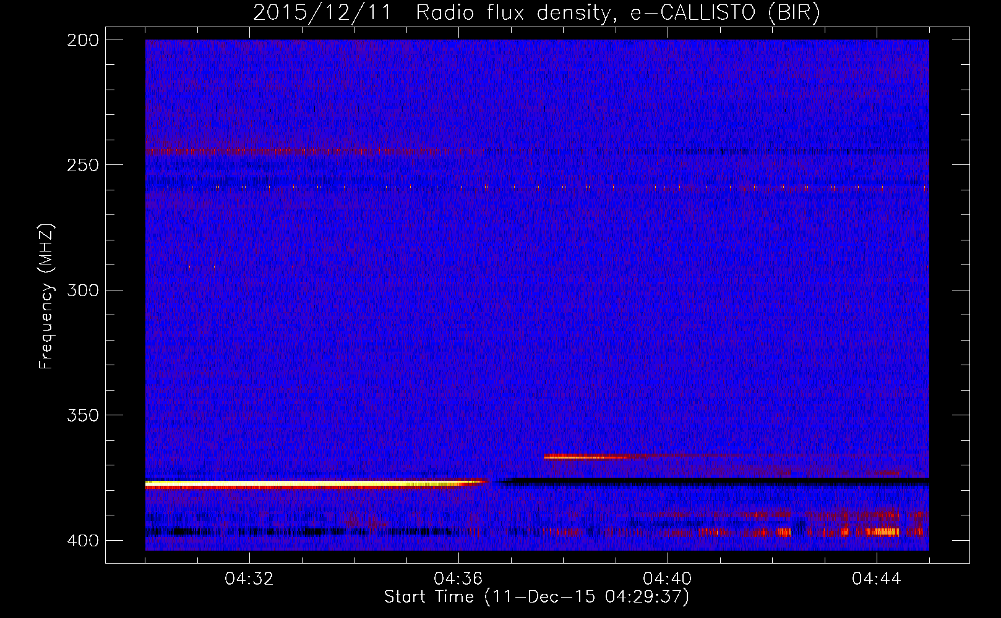Click the 300 frequency tick label
The width and height of the screenshot is (1001, 618).
(x=82, y=290)
